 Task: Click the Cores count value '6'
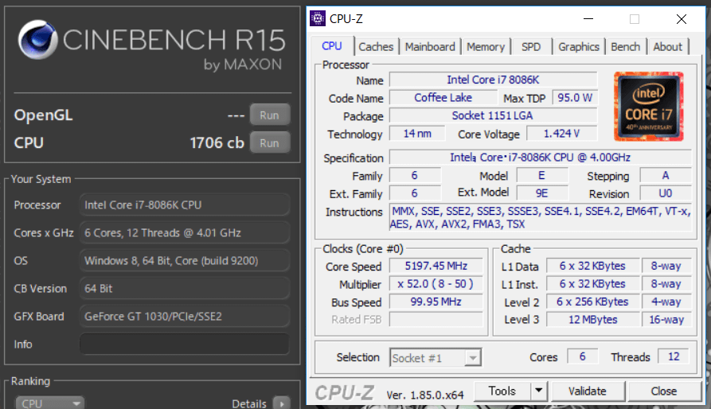point(582,356)
